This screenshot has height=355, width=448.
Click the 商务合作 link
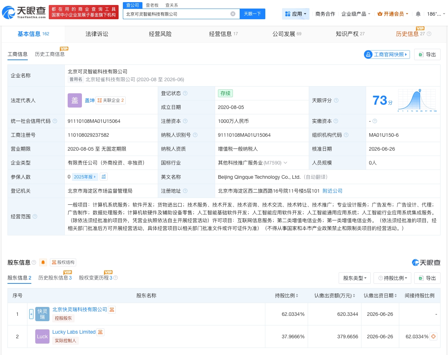pyautogui.click(x=325, y=14)
